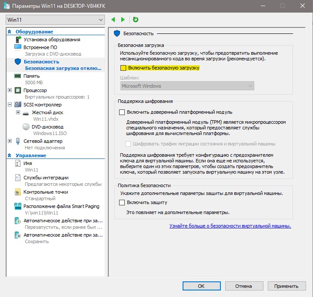Open the Службы интеграции settings

tap(46, 178)
